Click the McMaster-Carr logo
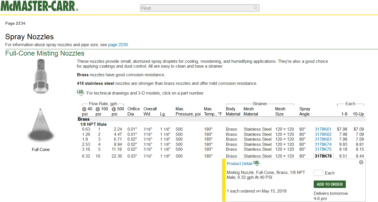 [x=39, y=6]
